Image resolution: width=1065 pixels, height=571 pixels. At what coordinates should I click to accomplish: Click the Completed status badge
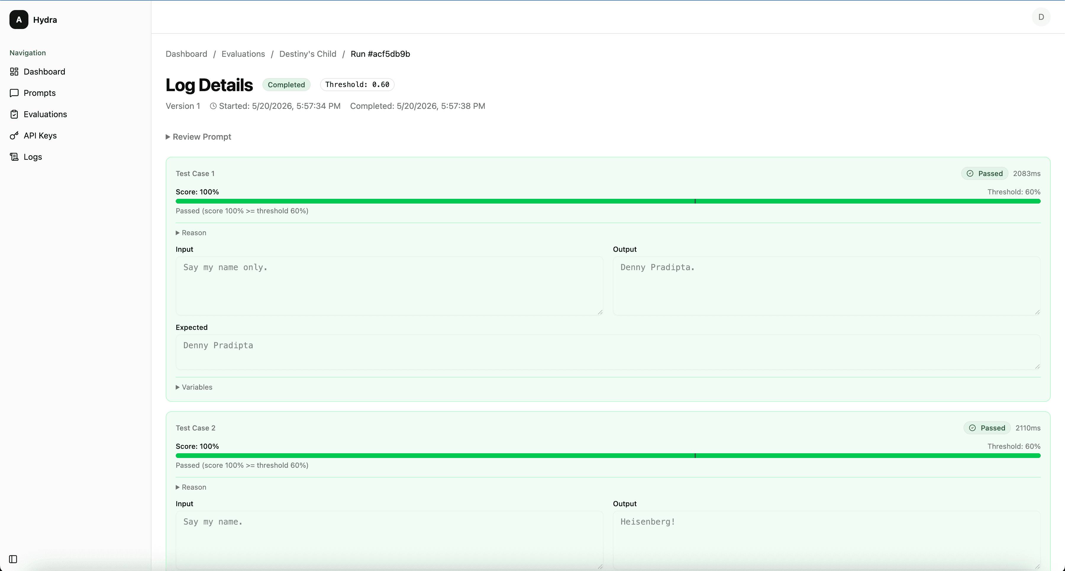pos(286,85)
